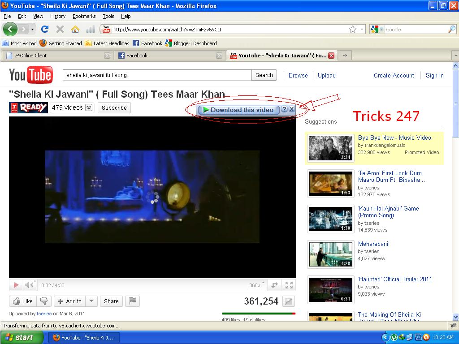
Task: Open the search engine selector dropdown
Action: [x=381, y=29]
